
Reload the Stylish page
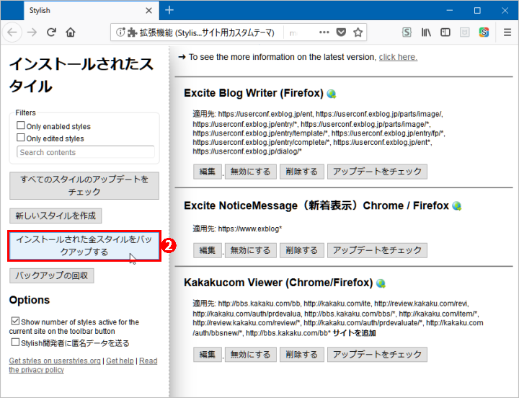tap(51, 32)
